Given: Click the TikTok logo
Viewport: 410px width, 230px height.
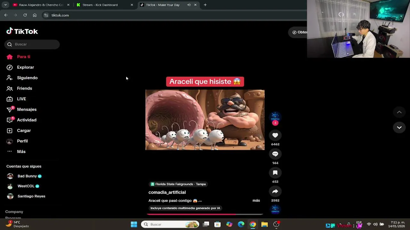Looking at the screenshot, I should pyautogui.click(x=22, y=31).
